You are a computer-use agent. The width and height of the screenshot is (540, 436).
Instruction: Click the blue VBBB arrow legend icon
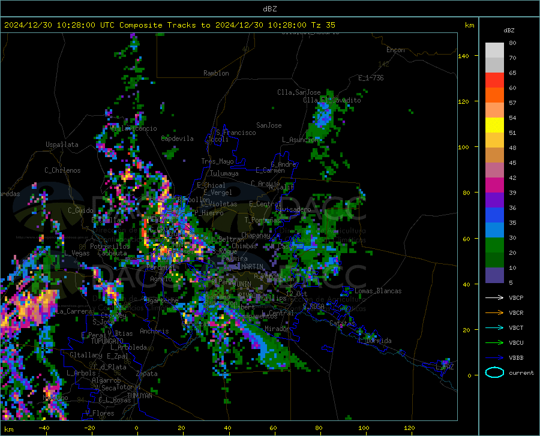coord(494,358)
